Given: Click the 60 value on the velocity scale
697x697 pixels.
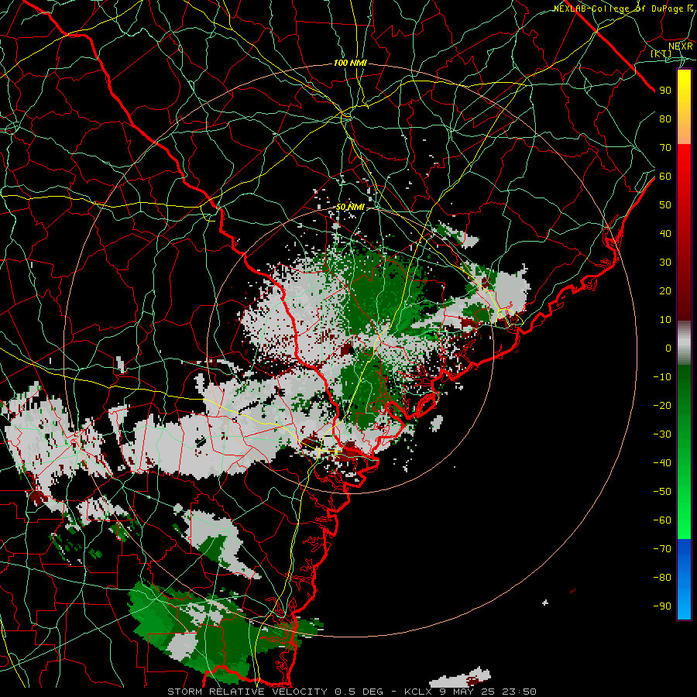Looking at the screenshot, I should [665, 176].
